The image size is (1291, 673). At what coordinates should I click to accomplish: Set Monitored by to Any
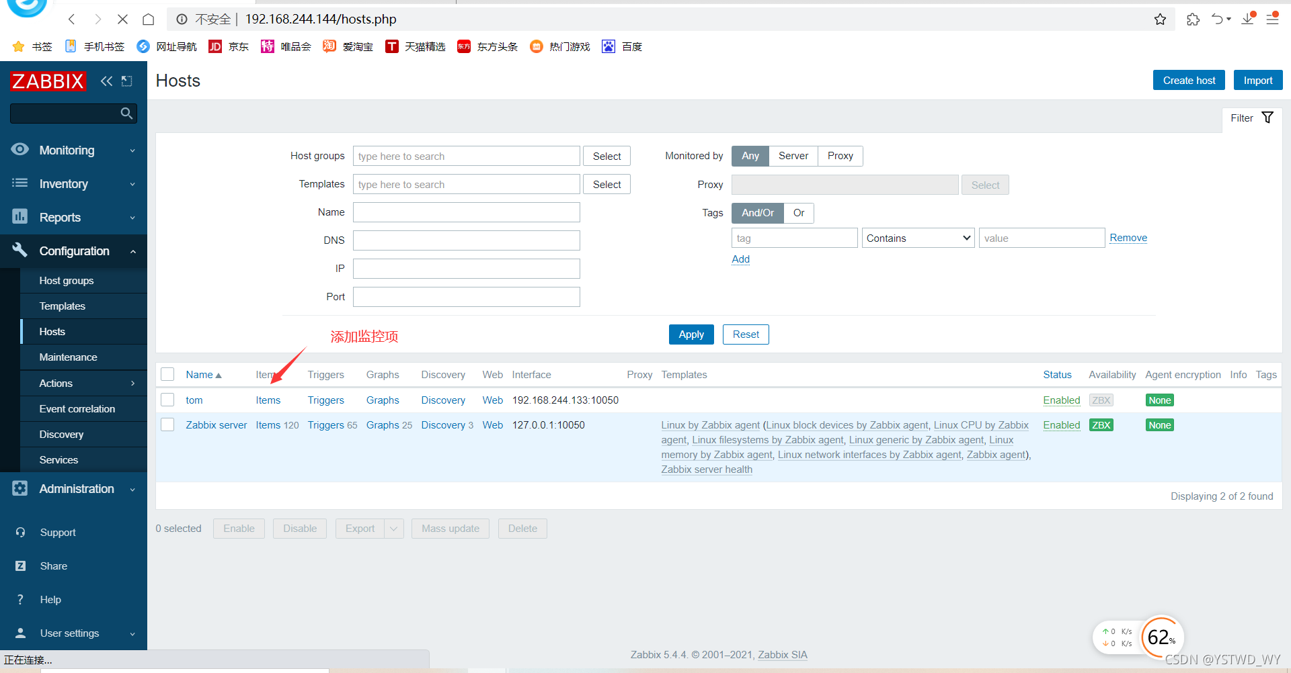pos(750,156)
